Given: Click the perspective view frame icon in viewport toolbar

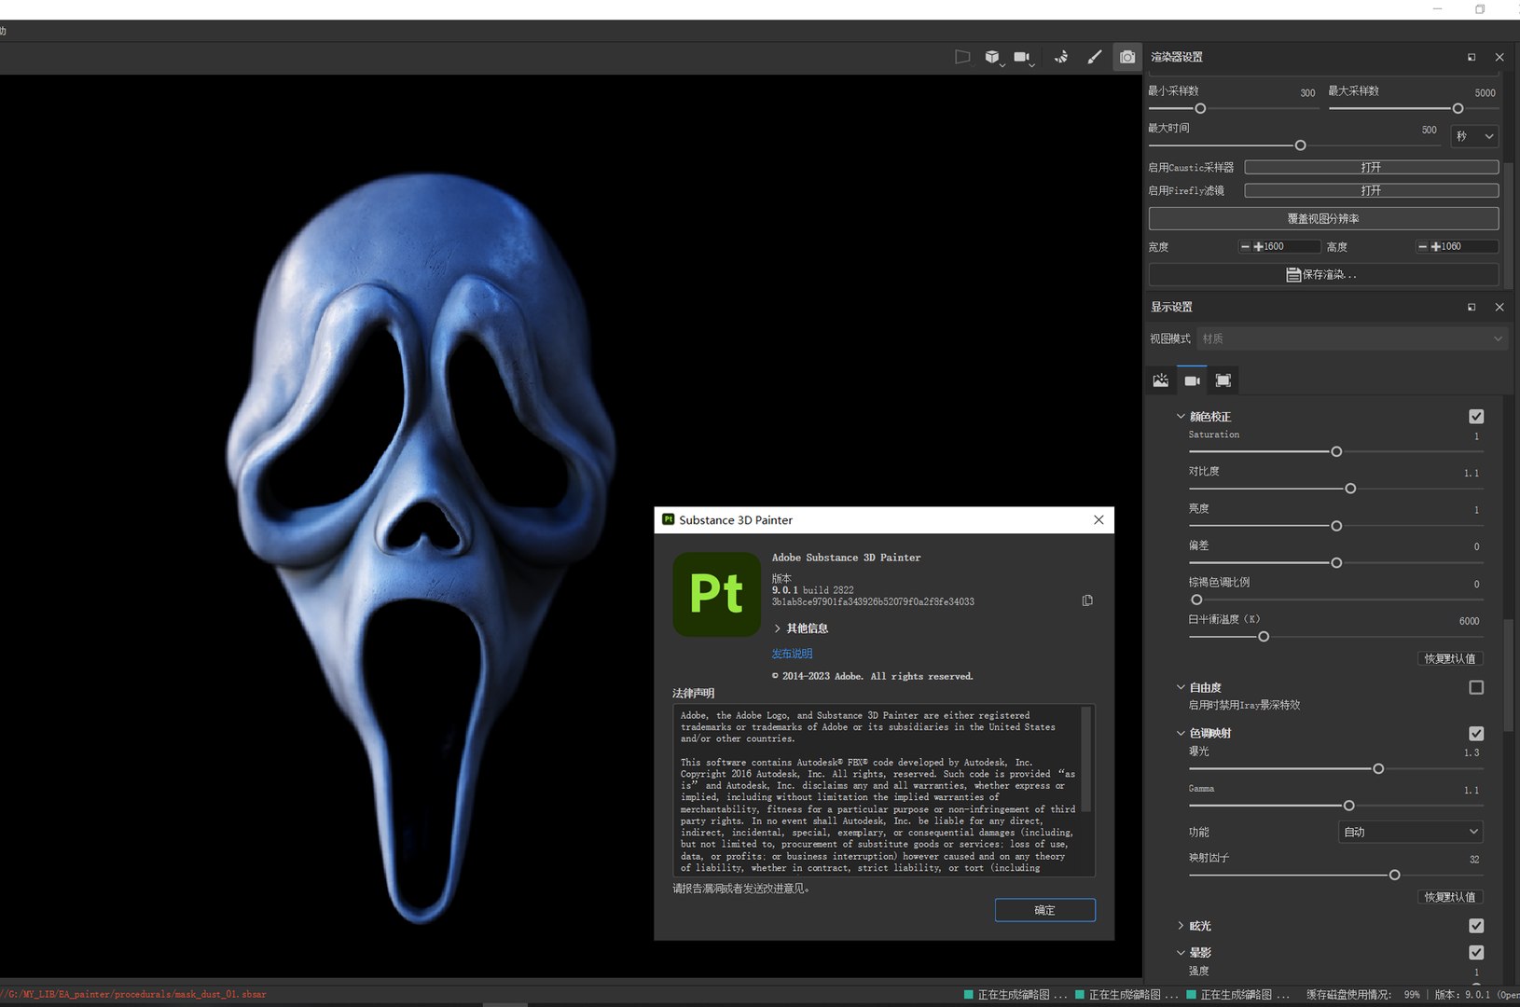Looking at the screenshot, I should pyautogui.click(x=962, y=57).
